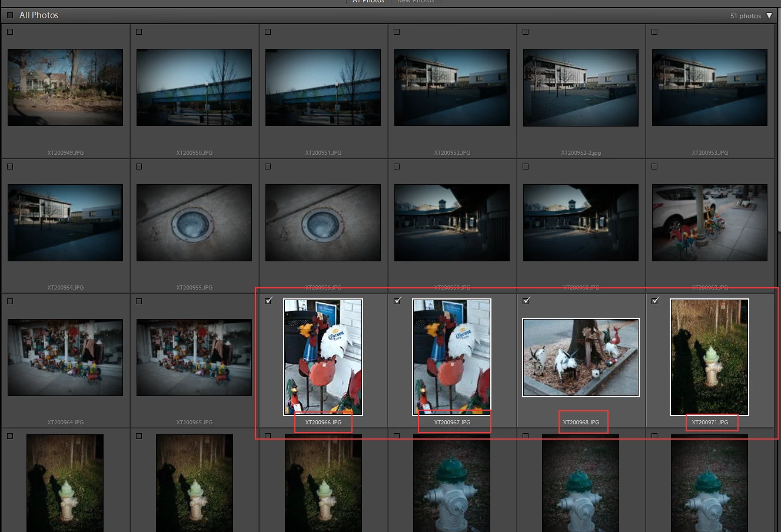This screenshot has height=532, width=781.
Task: Click the XT200950.JPG file name
Action: [x=194, y=153]
